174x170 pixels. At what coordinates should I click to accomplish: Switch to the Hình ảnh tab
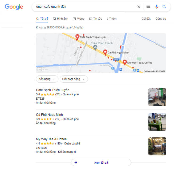[x=60, y=19]
